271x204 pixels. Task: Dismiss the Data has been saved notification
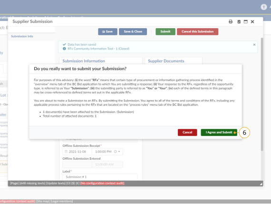[254, 45]
